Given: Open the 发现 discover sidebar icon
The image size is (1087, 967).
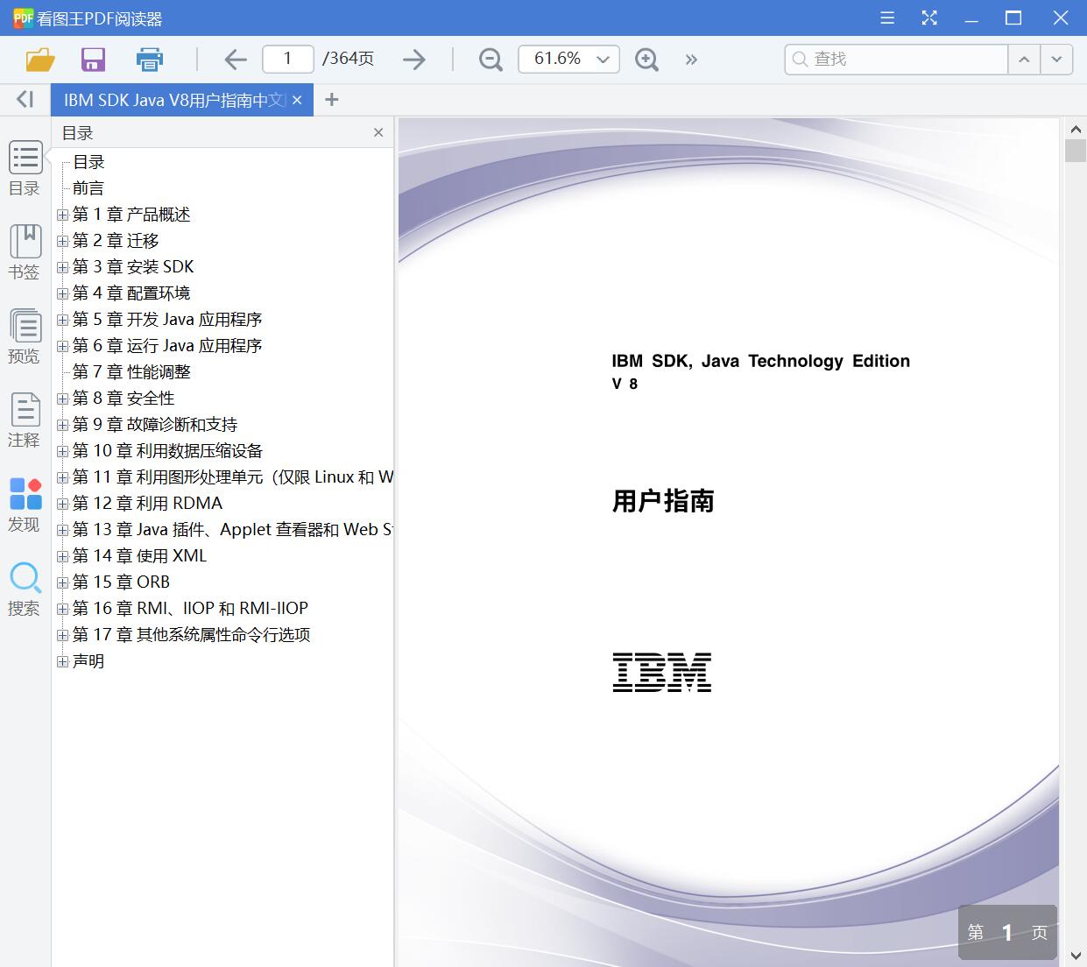Looking at the screenshot, I should click(x=25, y=505).
